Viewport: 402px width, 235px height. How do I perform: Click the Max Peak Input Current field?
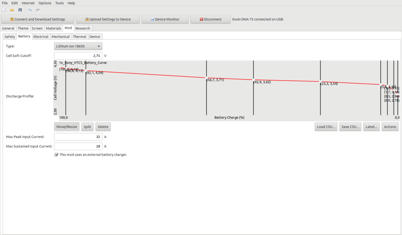[78, 137]
